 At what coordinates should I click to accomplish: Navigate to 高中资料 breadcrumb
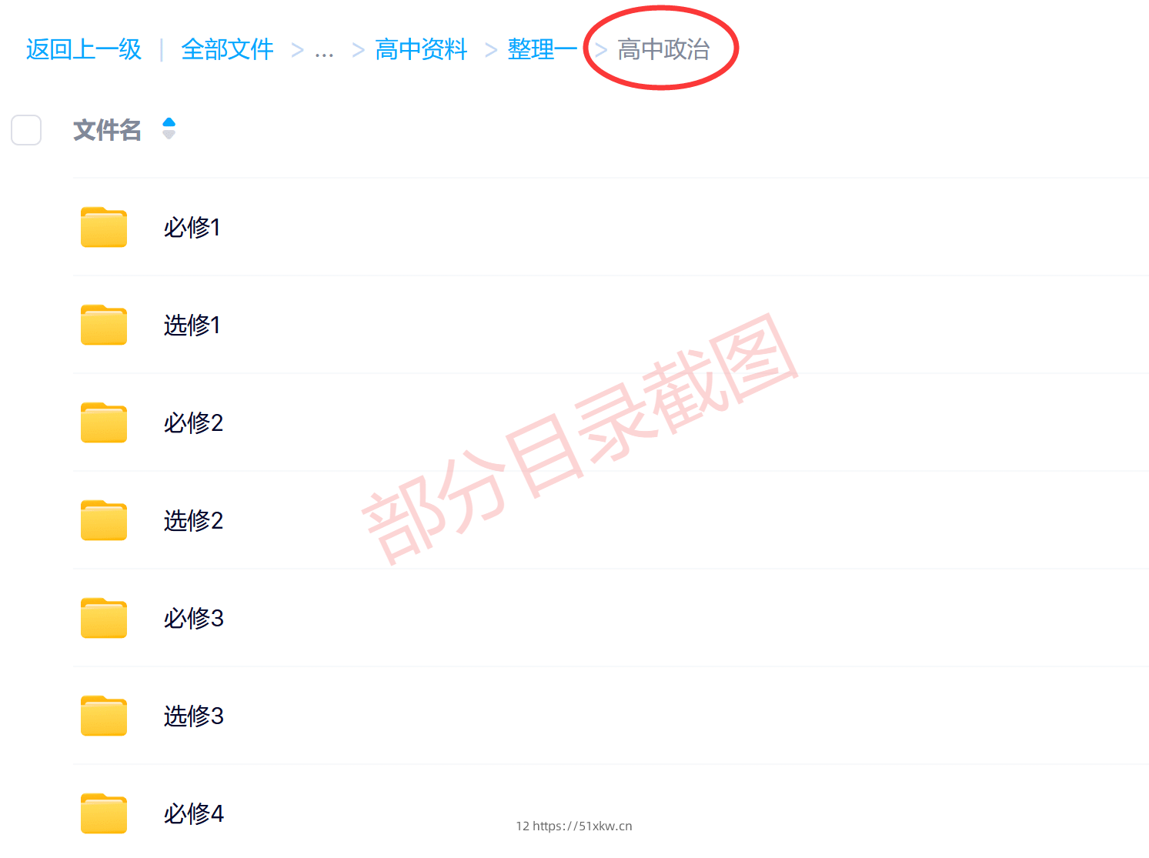click(422, 49)
